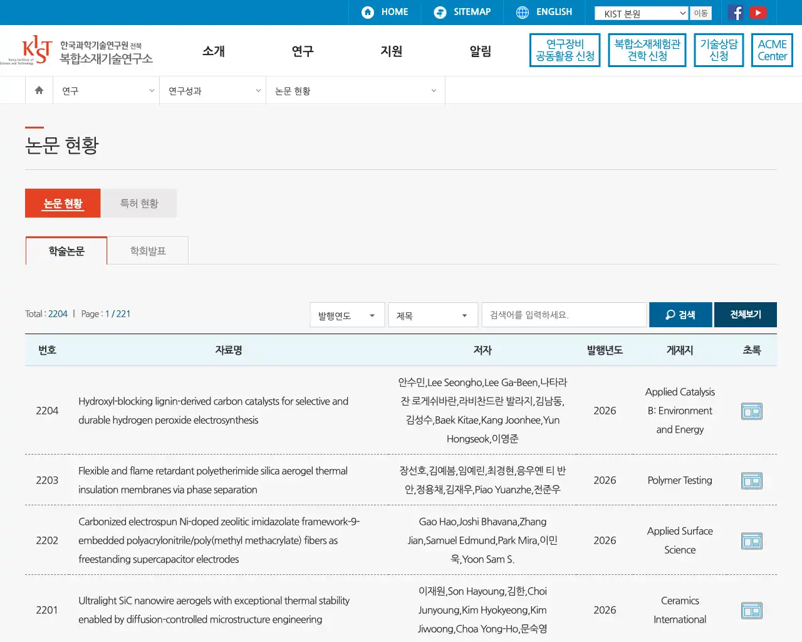Image resolution: width=802 pixels, height=642 pixels.
Task: Click the 번호 column header
Action: (x=47, y=350)
